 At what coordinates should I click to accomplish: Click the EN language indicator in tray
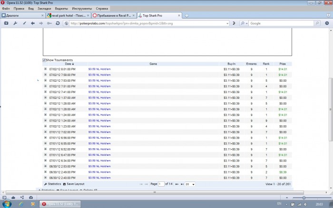pyautogui.click(x=279, y=204)
